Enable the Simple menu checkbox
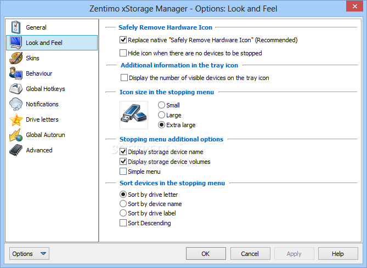This screenshot has height=268, width=367. [123, 172]
